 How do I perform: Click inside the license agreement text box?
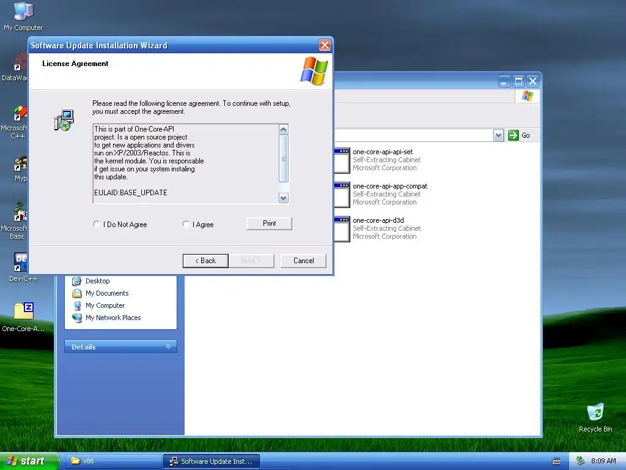(186, 164)
